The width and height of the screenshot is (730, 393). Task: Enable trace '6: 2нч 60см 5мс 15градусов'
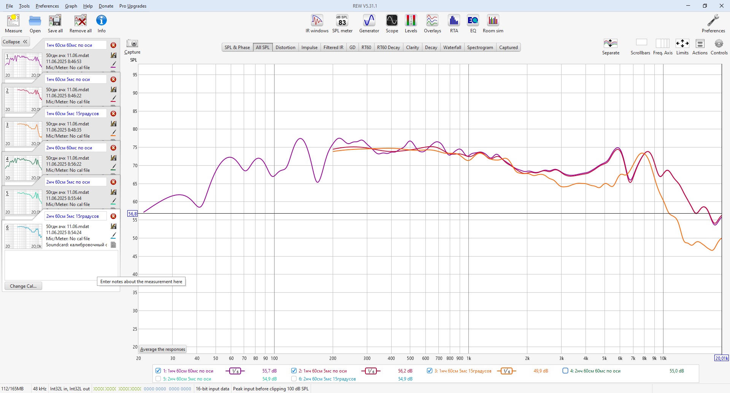coord(294,379)
